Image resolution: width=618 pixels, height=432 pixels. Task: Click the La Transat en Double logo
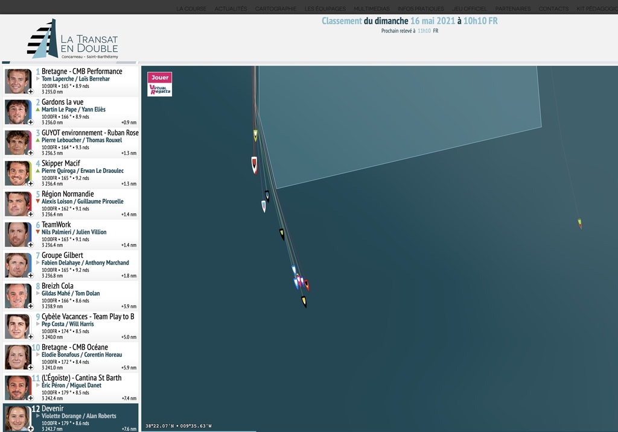[73, 39]
